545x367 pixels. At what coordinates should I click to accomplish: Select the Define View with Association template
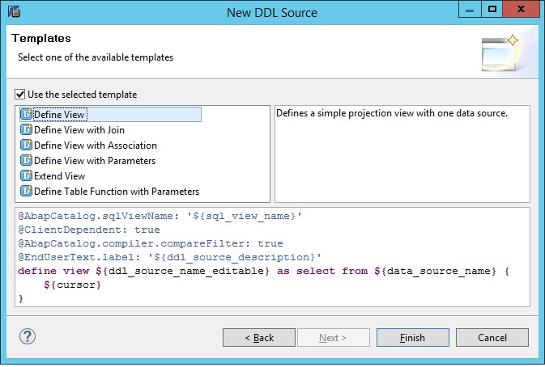click(x=96, y=145)
